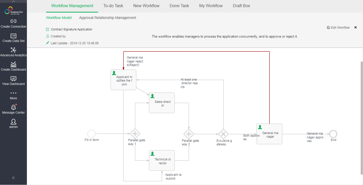The image size is (363, 185).
Task: Select the General manager task node
Action: [x=269, y=134]
